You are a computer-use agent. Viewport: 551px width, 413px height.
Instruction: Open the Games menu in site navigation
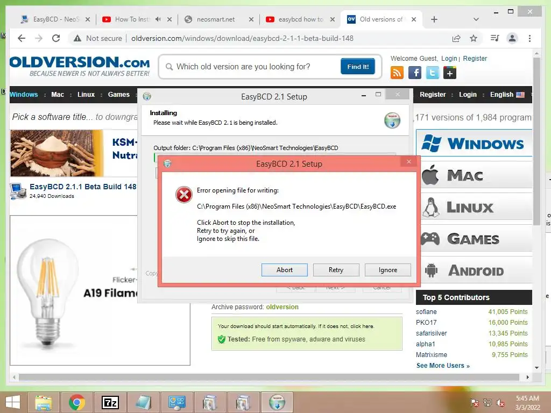[x=119, y=95]
